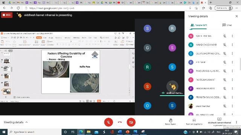Viewport: 241px width, 135px height.
Task: Open Meet more options three-dot menu
Action: click(236, 122)
